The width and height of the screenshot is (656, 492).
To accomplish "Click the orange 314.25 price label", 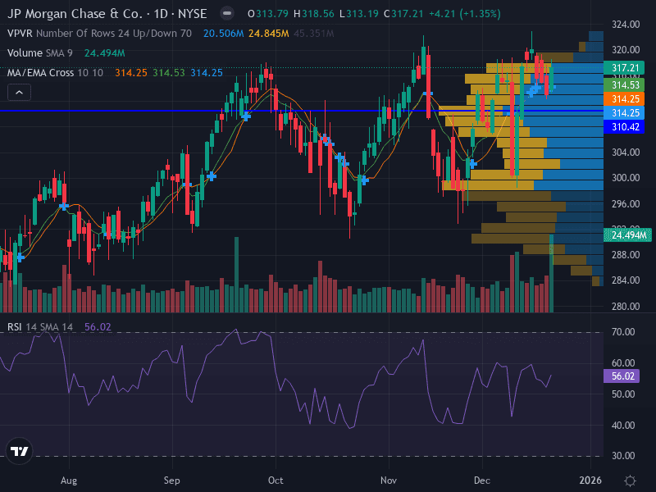I will (624, 99).
